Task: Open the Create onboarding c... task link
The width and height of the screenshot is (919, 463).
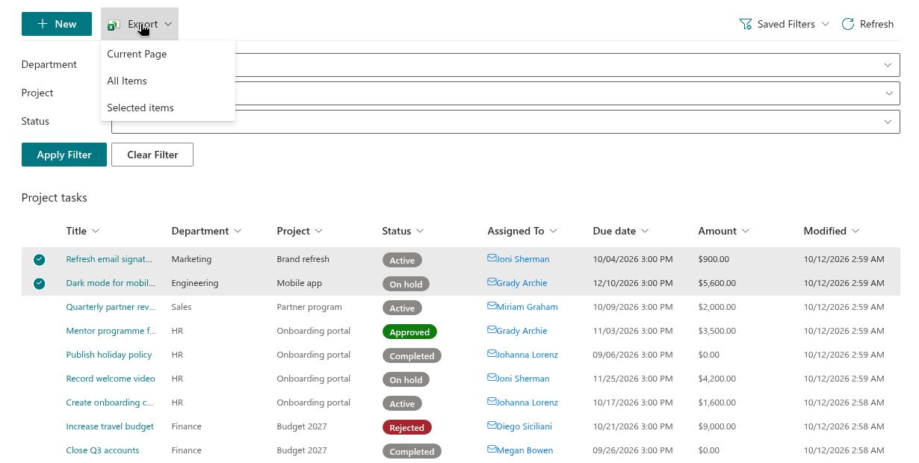Action: (109, 403)
